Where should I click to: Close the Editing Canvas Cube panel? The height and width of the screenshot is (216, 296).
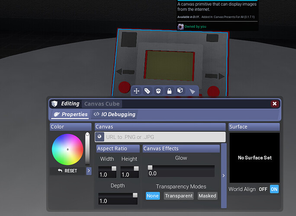click(x=274, y=104)
